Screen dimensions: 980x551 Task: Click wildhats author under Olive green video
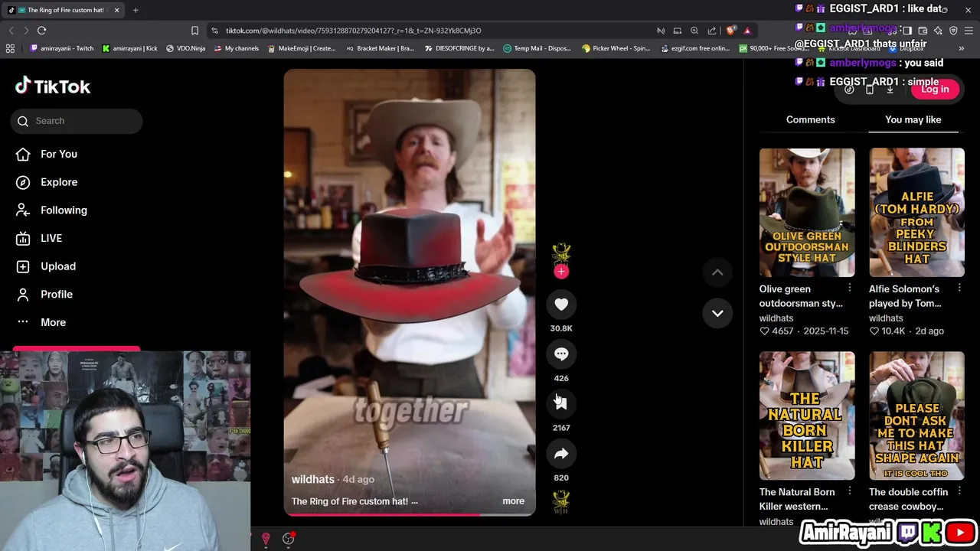point(776,318)
